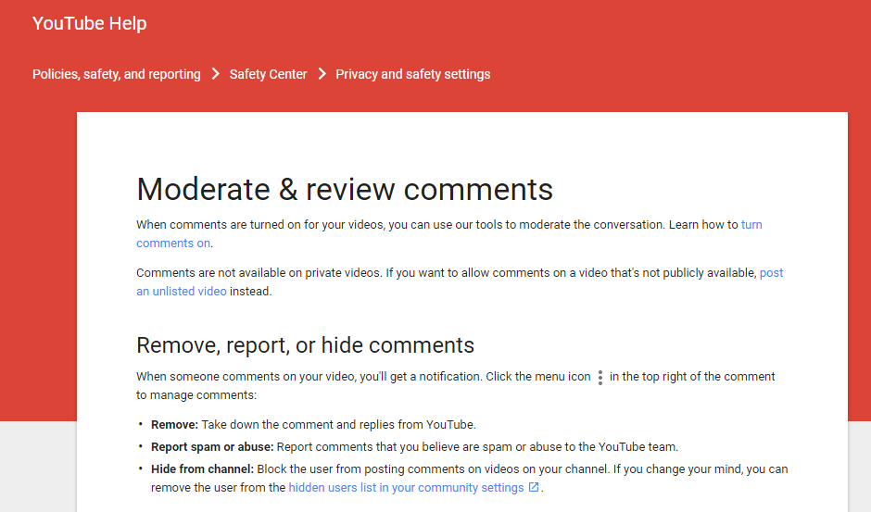The width and height of the screenshot is (871, 512).
Task: Open Privacy and safety settings breadcrumb
Action: click(412, 74)
